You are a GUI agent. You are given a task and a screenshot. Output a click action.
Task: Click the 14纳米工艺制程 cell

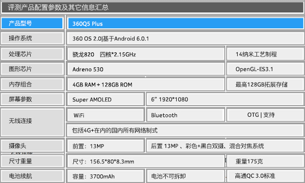pyautogui.click(x=265, y=54)
